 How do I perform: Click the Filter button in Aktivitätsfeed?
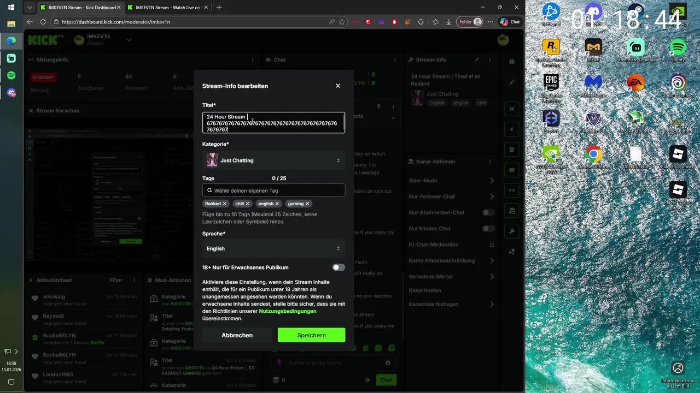point(116,280)
